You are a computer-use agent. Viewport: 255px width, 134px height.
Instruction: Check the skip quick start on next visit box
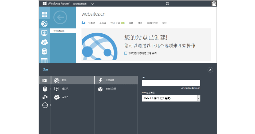(x=126, y=53)
